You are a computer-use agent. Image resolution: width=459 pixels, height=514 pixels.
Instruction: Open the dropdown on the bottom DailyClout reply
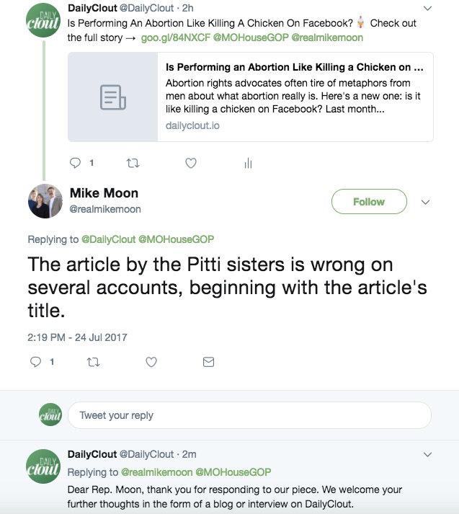(427, 455)
